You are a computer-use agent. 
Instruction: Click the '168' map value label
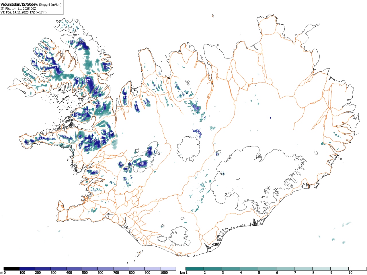click(x=72, y=42)
